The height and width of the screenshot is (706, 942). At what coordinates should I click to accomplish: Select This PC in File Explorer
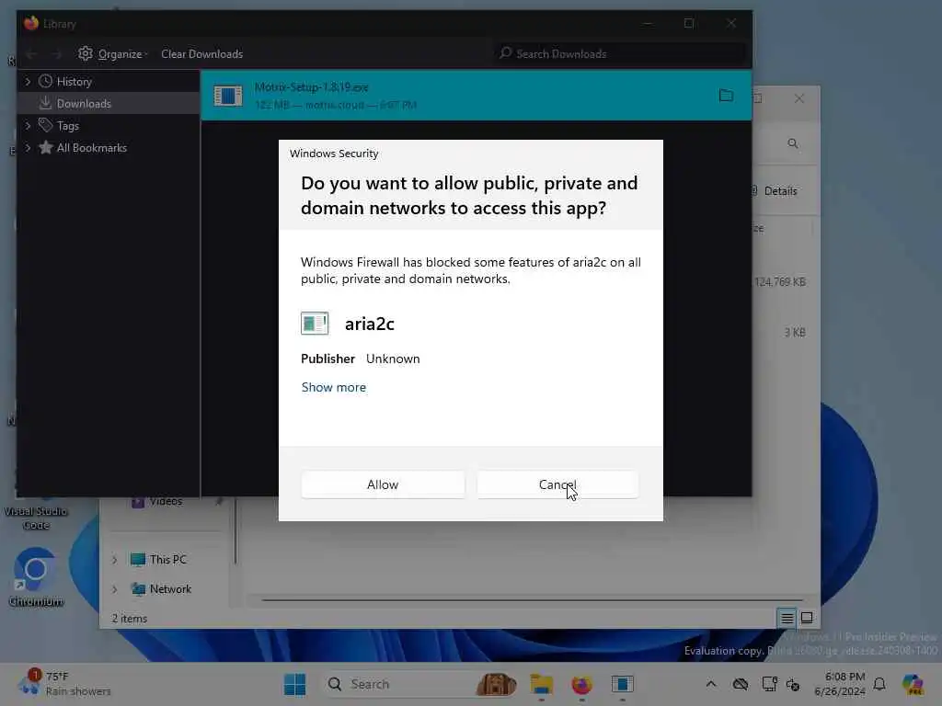[167, 560]
